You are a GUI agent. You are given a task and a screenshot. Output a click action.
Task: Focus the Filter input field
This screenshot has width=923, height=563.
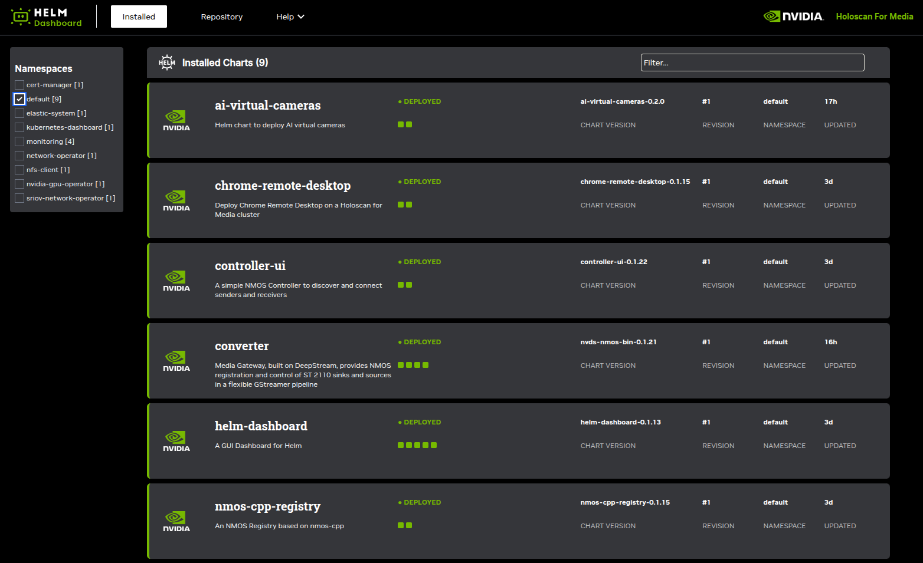point(752,62)
